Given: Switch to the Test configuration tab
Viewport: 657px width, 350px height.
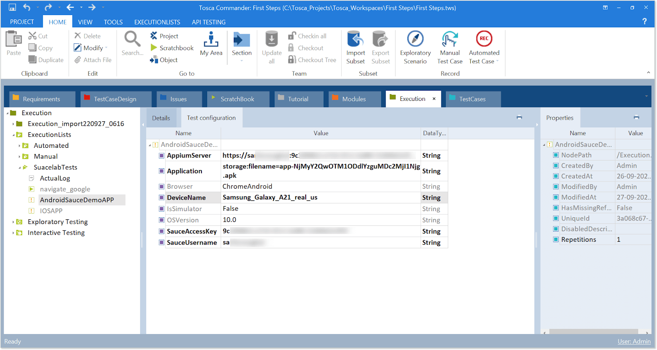Looking at the screenshot, I should pyautogui.click(x=211, y=118).
